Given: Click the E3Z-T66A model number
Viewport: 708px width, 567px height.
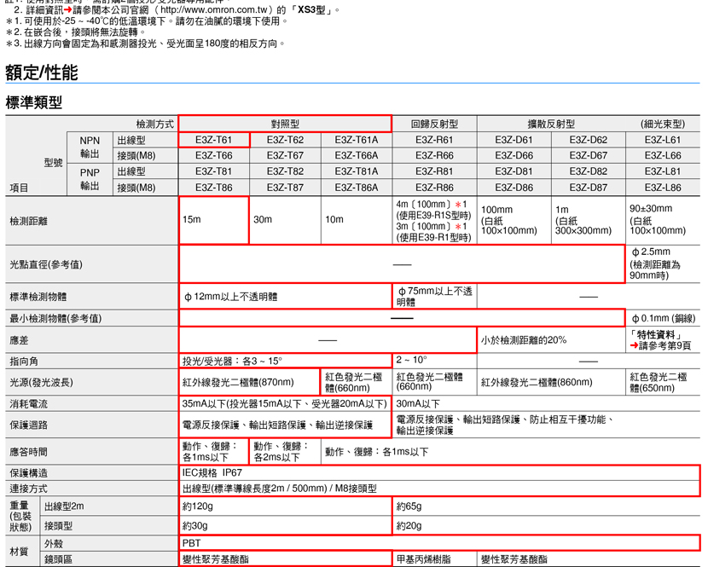Looking at the screenshot, I should tap(357, 156).
